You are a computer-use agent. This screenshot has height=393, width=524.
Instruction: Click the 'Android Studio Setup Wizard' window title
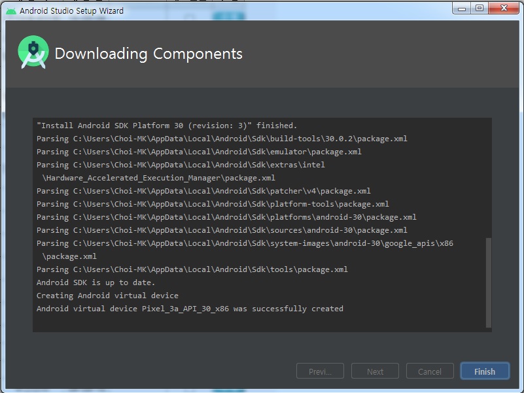pos(71,11)
